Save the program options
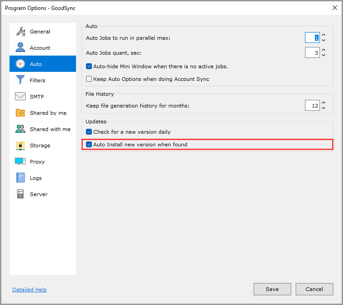This screenshot has height=305, width=343. click(x=272, y=289)
